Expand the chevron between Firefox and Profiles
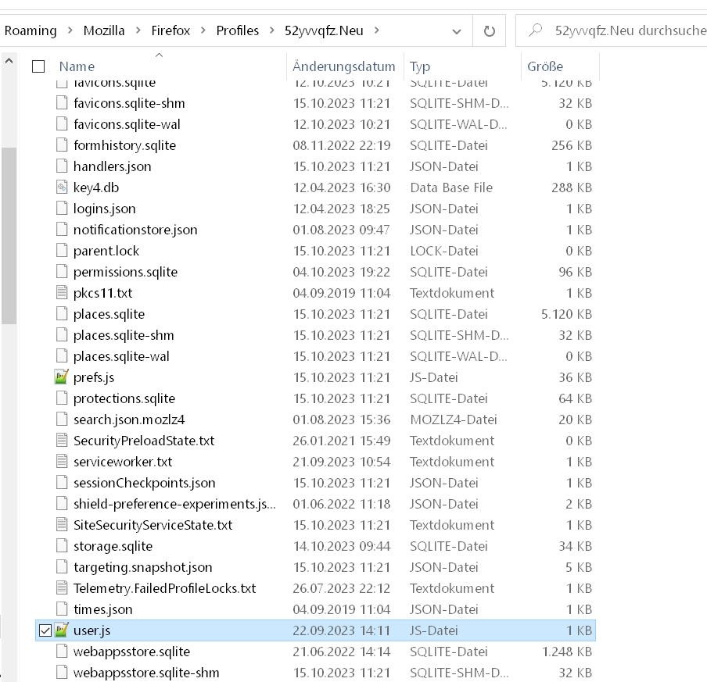The width and height of the screenshot is (707, 682). tap(203, 31)
